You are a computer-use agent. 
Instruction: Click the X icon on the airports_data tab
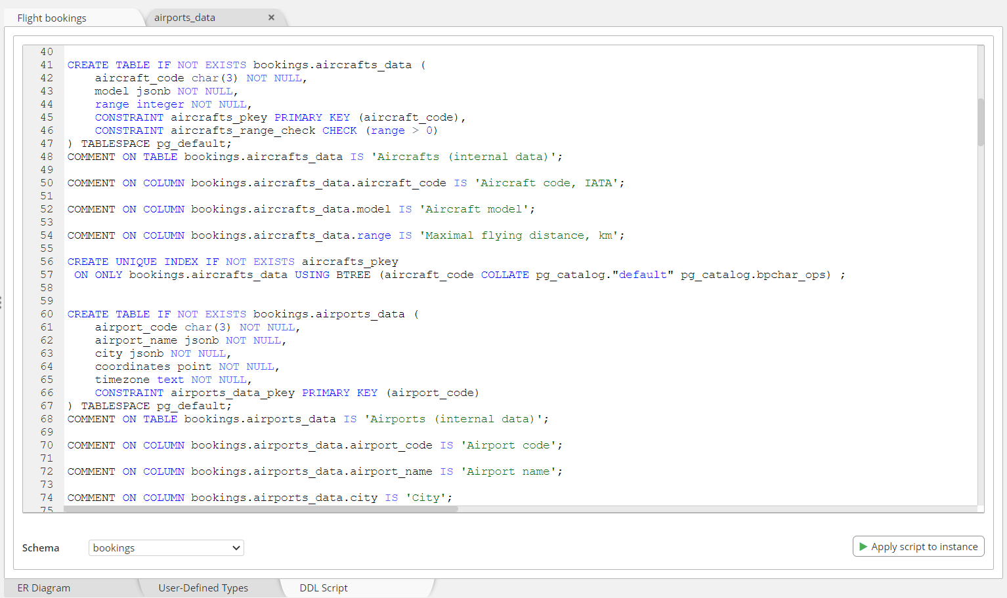click(x=271, y=17)
